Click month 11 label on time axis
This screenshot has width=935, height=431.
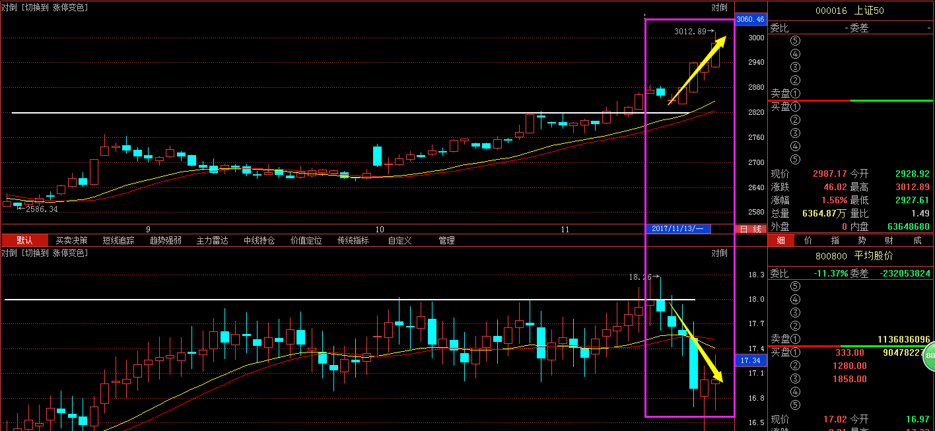(565, 230)
